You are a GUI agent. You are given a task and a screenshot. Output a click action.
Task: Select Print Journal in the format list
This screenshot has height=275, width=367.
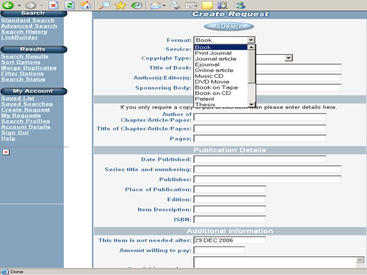click(x=221, y=53)
